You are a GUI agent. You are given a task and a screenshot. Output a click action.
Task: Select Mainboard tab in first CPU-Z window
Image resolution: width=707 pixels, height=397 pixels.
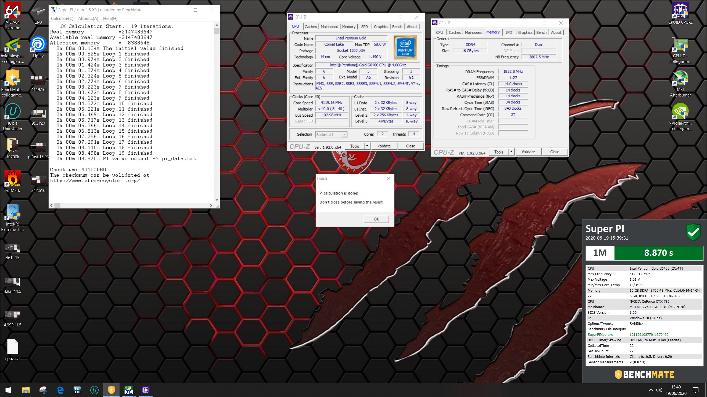click(x=329, y=26)
